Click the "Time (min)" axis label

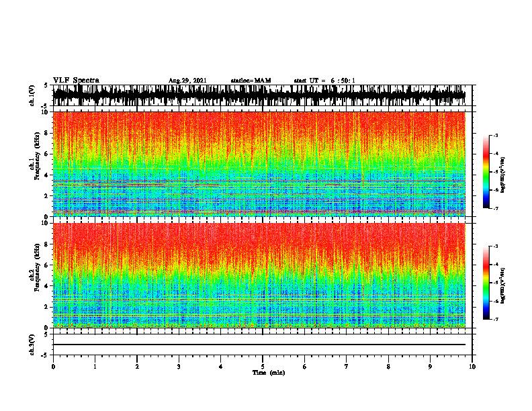[269, 373]
